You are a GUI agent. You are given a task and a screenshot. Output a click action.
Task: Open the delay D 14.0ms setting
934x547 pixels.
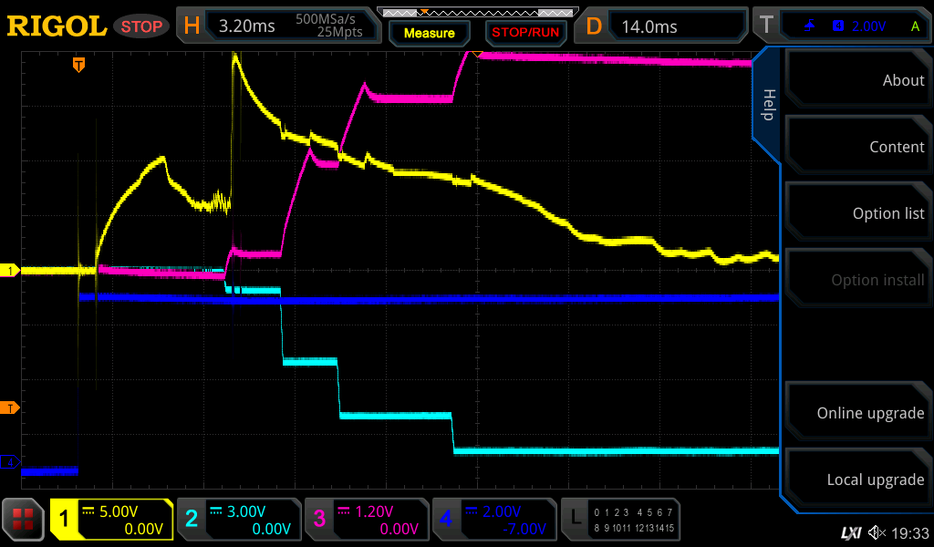664,26
